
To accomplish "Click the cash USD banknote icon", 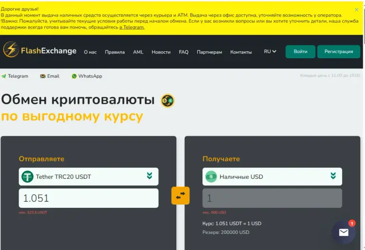I will (x=211, y=176).
